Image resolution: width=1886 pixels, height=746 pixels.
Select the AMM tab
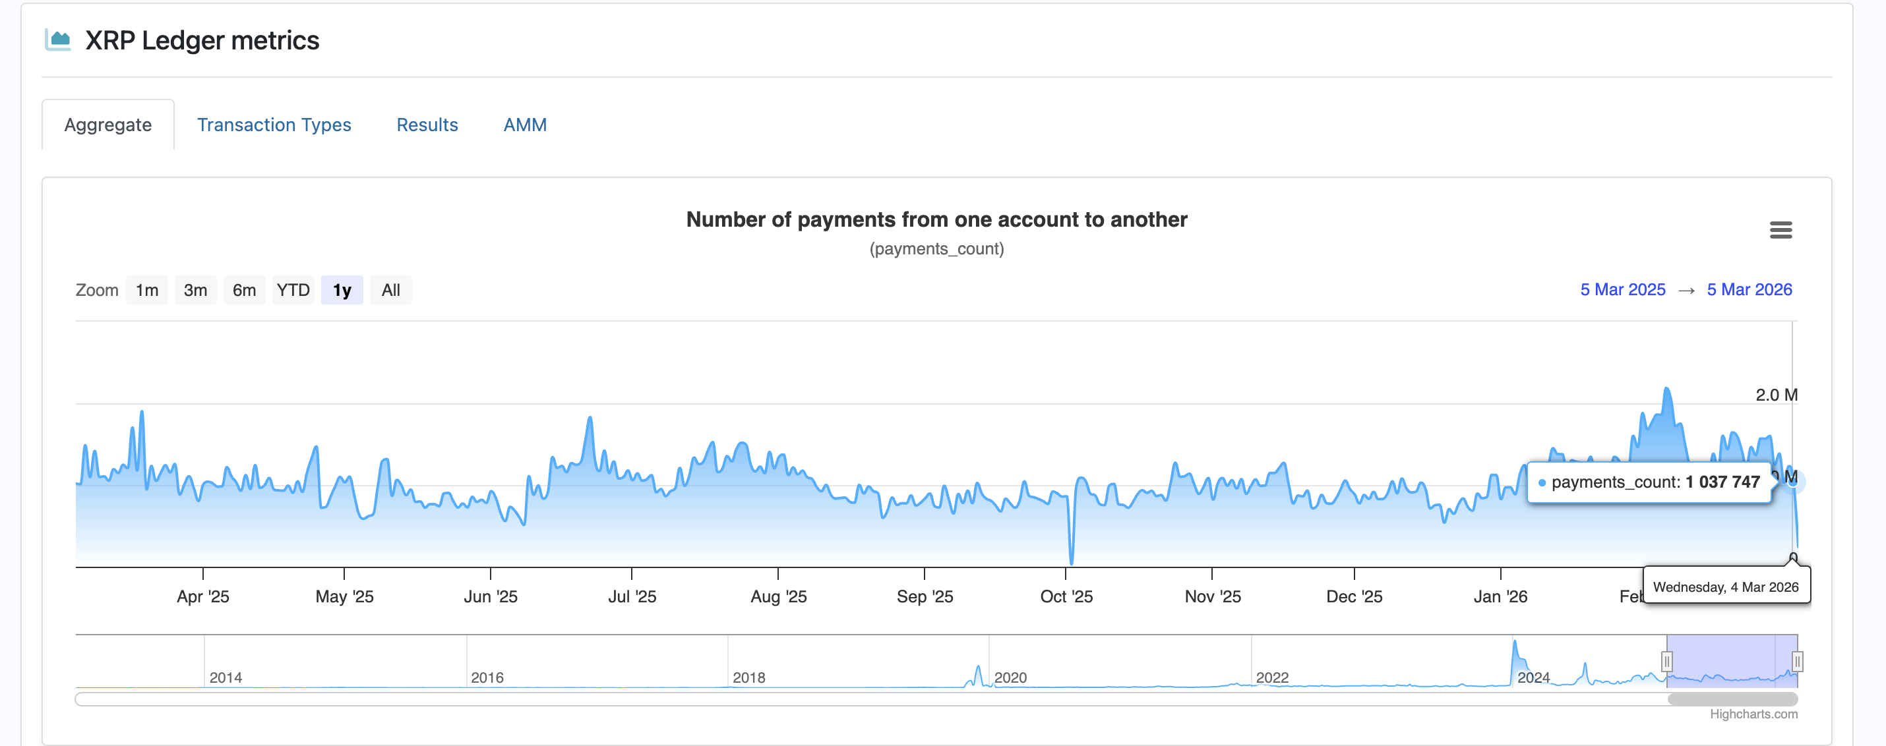(x=524, y=125)
